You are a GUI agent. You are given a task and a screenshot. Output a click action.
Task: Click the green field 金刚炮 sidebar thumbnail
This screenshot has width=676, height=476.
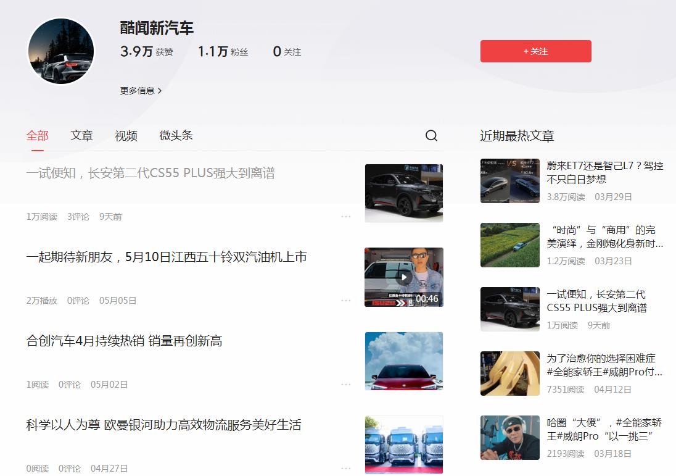point(510,245)
